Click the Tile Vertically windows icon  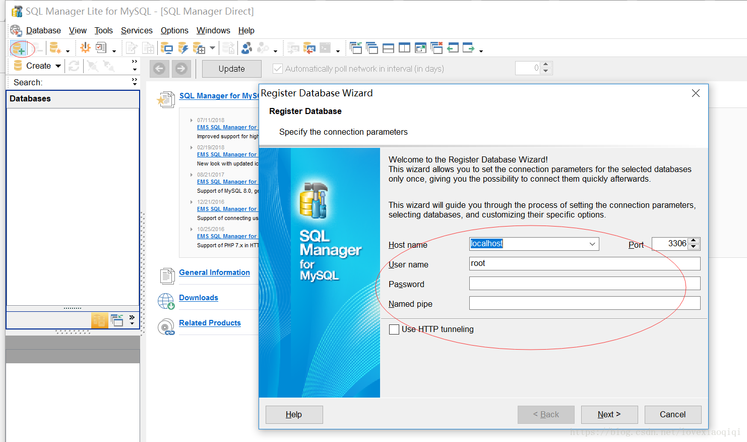404,48
